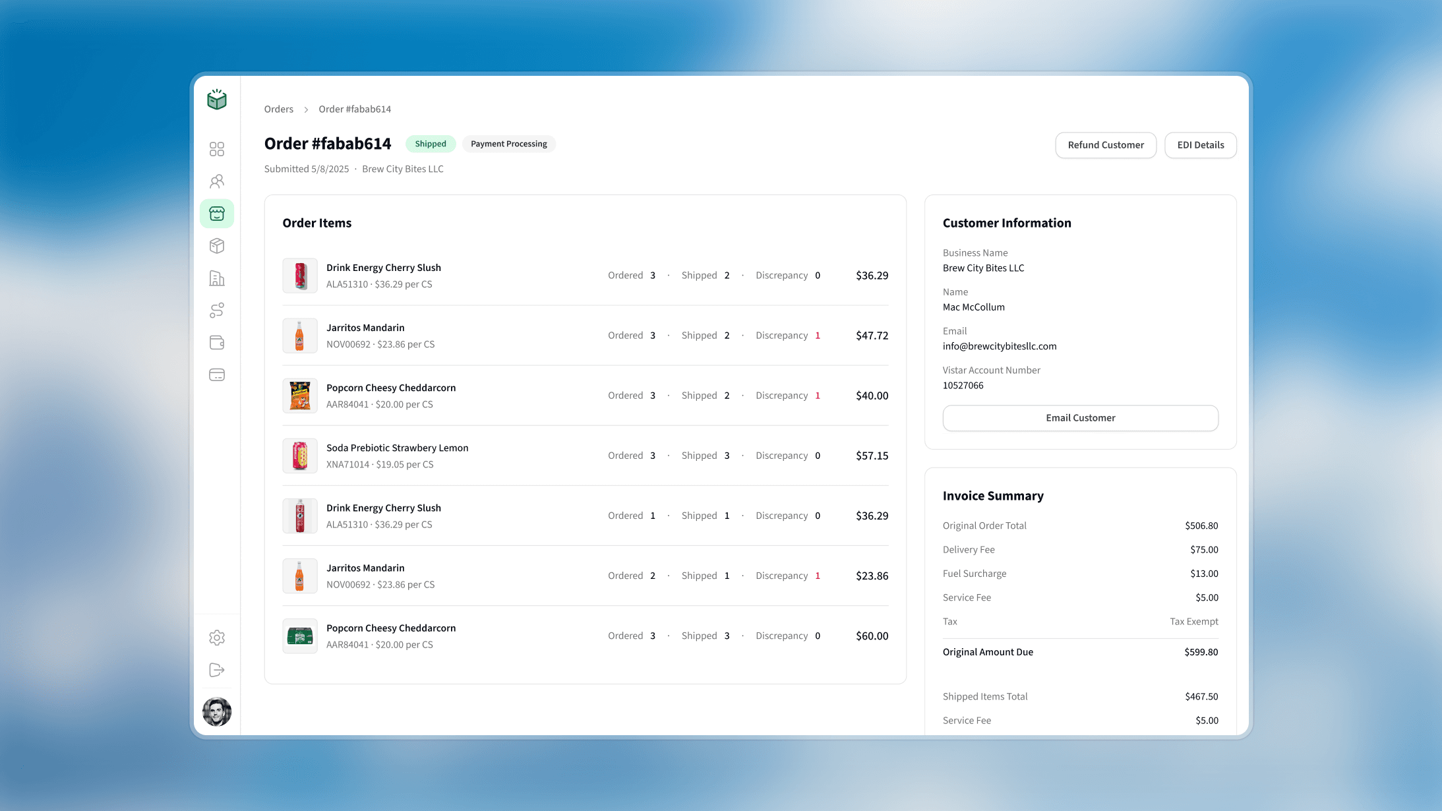Click the Jarritos Mandarin product thumbnail

click(x=300, y=335)
